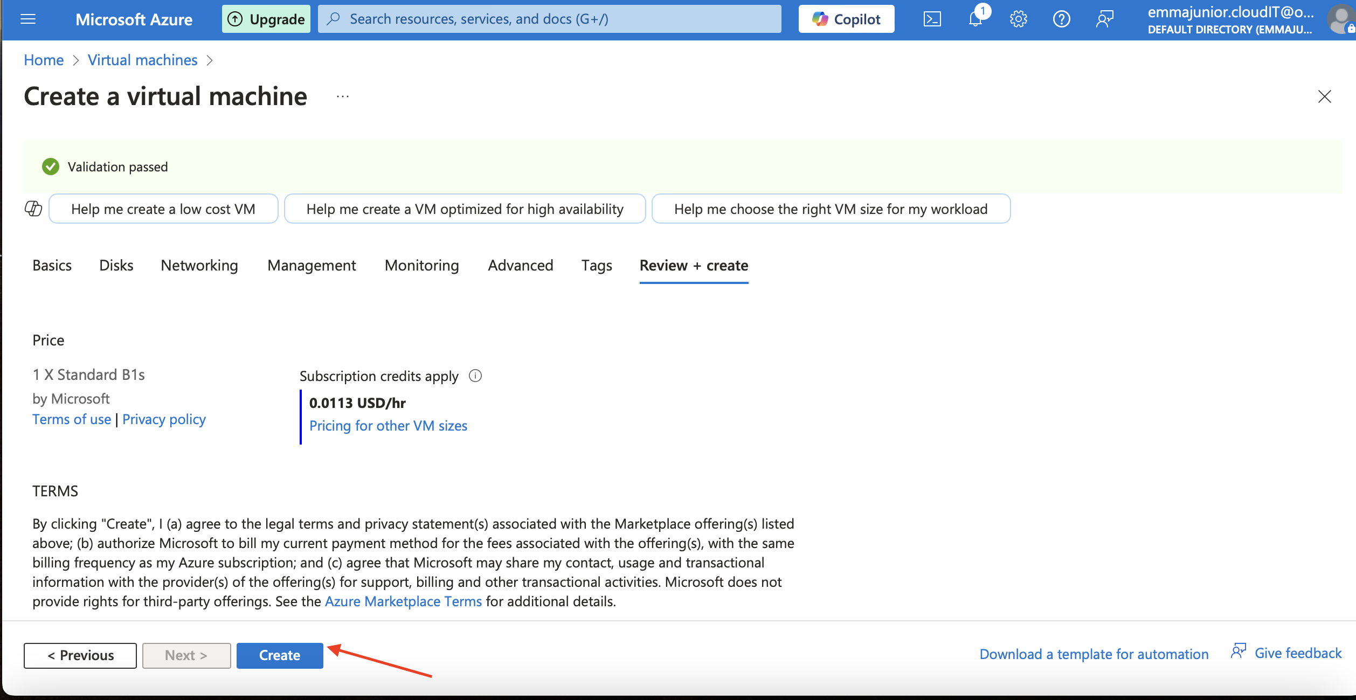The height and width of the screenshot is (700, 1356).
Task: Click the Give feedback person icon
Action: coord(1239,651)
